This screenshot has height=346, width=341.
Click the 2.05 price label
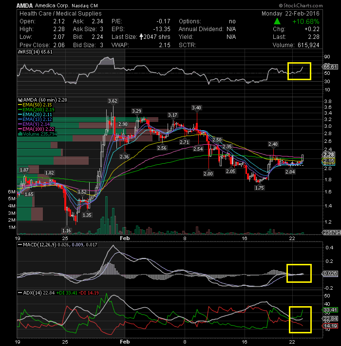(230, 171)
